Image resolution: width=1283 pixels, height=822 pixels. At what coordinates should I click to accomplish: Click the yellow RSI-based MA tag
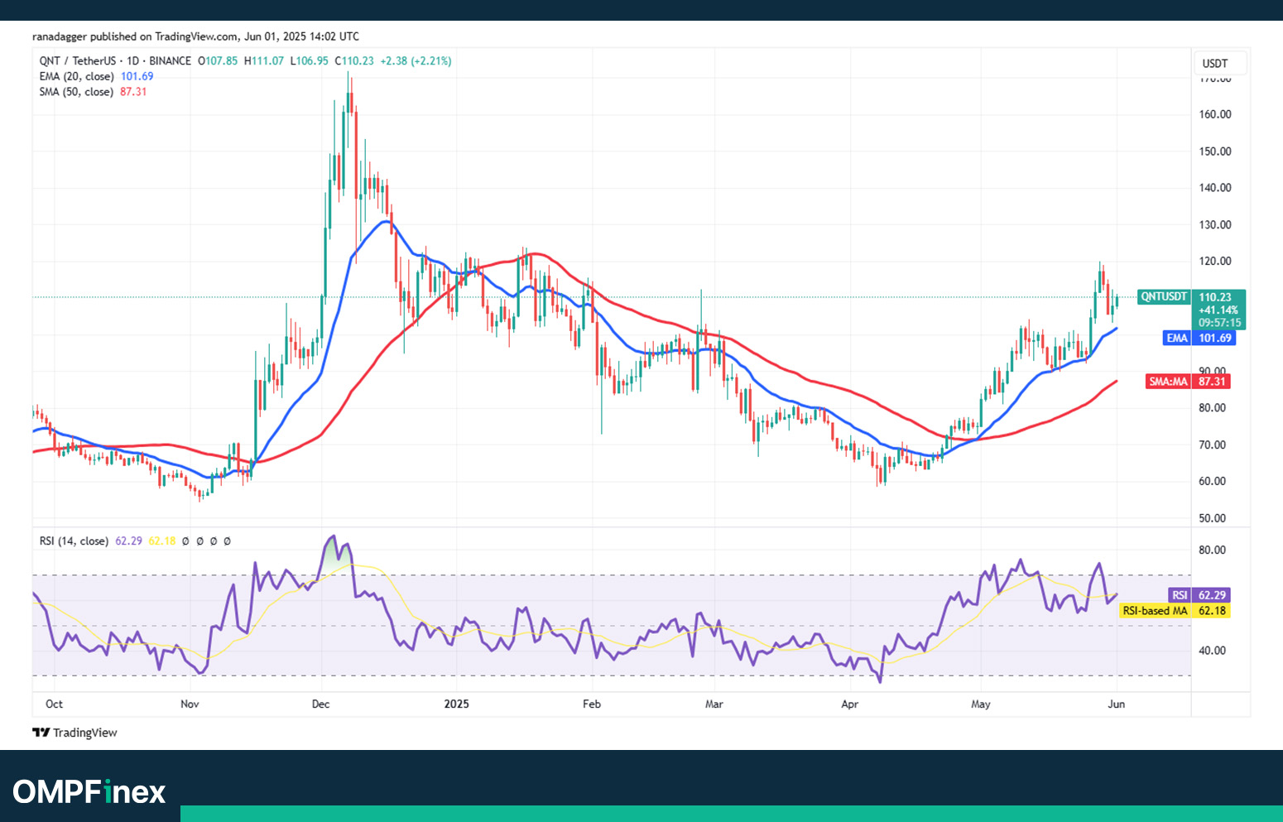(1155, 611)
